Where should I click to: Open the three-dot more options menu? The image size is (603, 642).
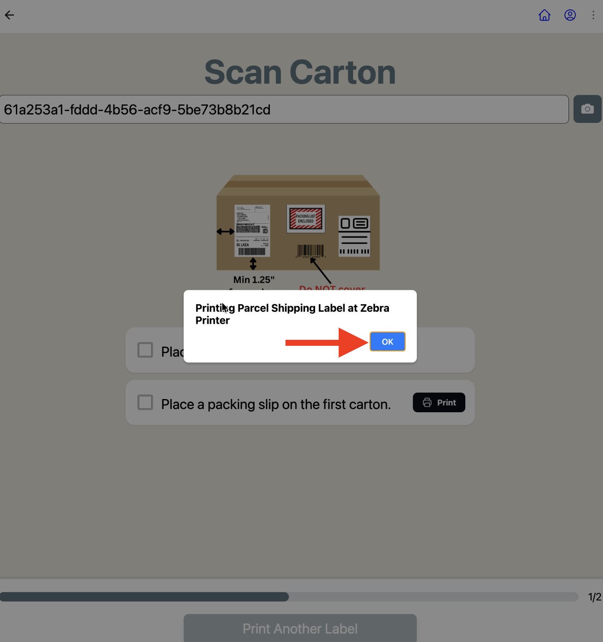coord(593,15)
